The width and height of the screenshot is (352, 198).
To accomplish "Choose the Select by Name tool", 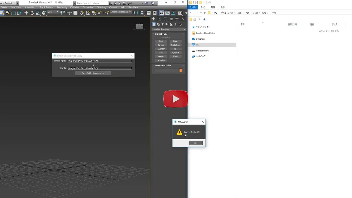I will click(x=8, y=13).
